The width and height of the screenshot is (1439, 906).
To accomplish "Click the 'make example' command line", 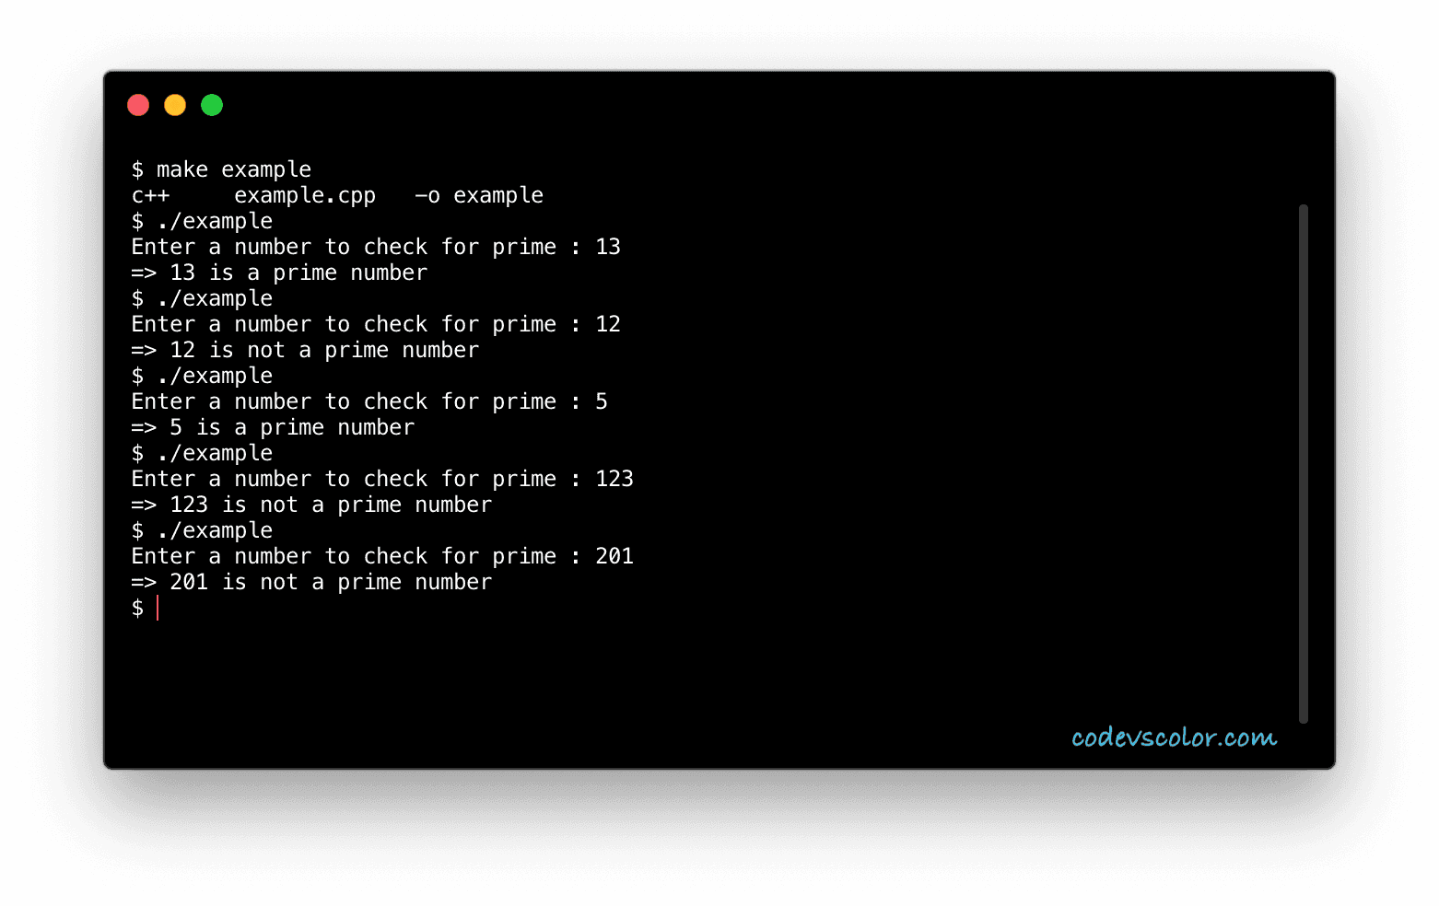I will click(221, 169).
